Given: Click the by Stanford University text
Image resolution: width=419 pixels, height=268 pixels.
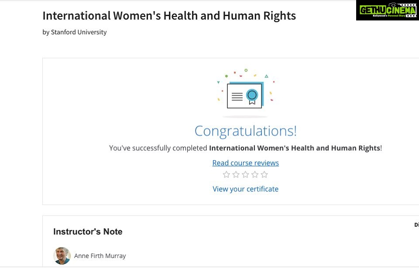Looking at the screenshot, I should pyautogui.click(x=75, y=32).
